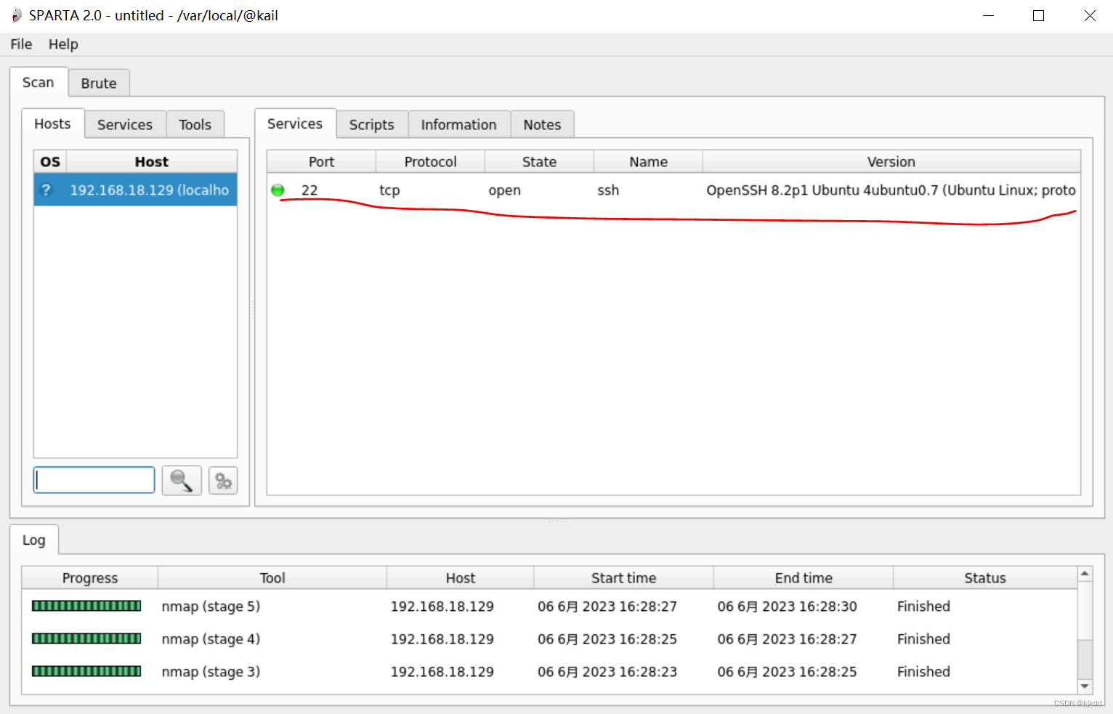Image resolution: width=1113 pixels, height=714 pixels.
Task: Click the unknown OS question mark icon
Action: point(46,190)
